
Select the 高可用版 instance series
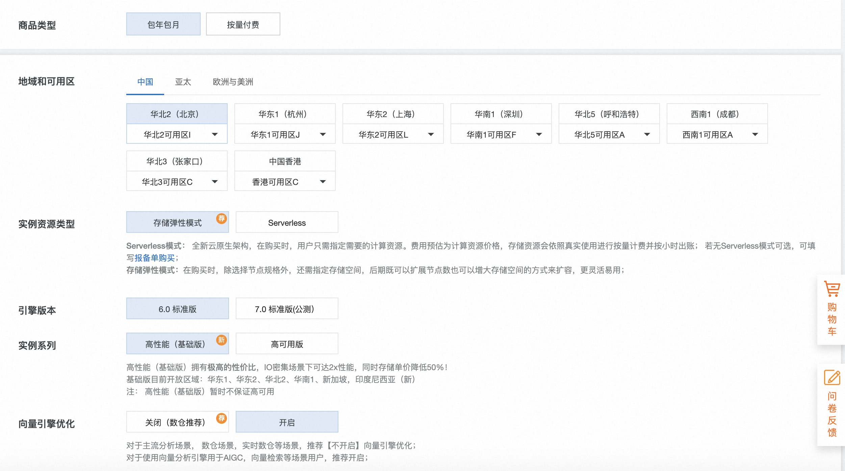coord(286,343)
